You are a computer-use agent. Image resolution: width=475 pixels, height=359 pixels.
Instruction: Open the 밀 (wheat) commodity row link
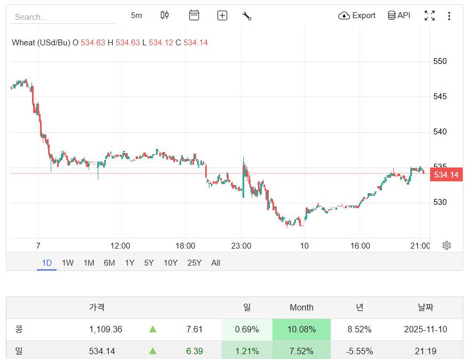pos(19,351)
